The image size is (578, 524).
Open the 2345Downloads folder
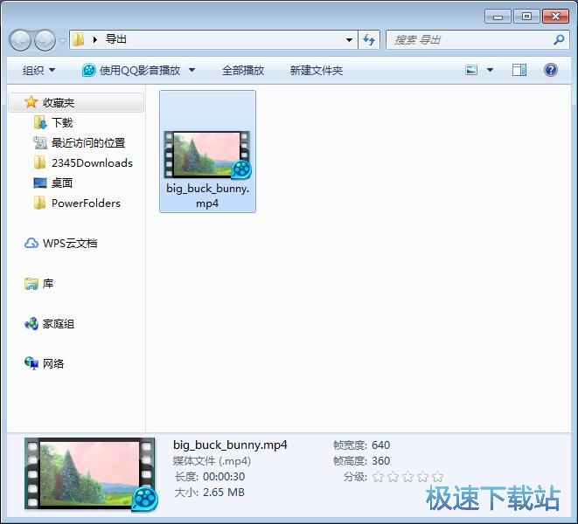[92, 162]
